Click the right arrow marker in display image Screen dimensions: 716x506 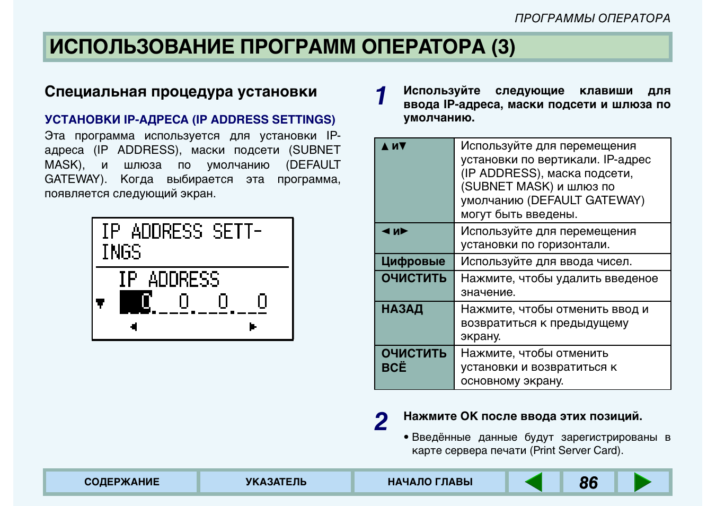click(253, 327)
